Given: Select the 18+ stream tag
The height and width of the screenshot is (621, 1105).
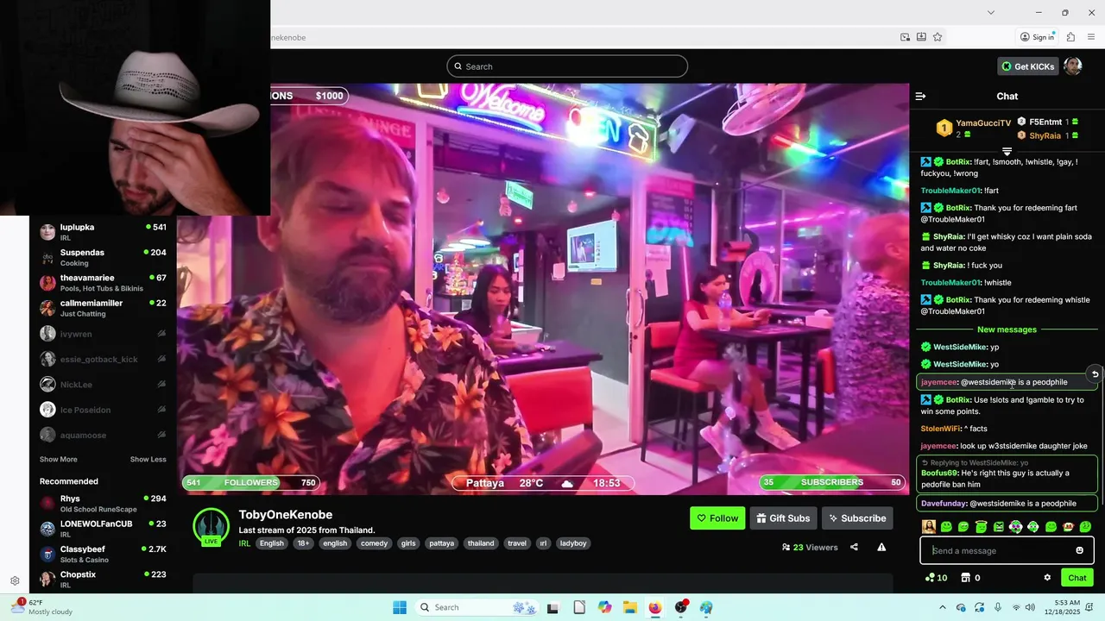Looking at the screenshot, I should [303, 543].
